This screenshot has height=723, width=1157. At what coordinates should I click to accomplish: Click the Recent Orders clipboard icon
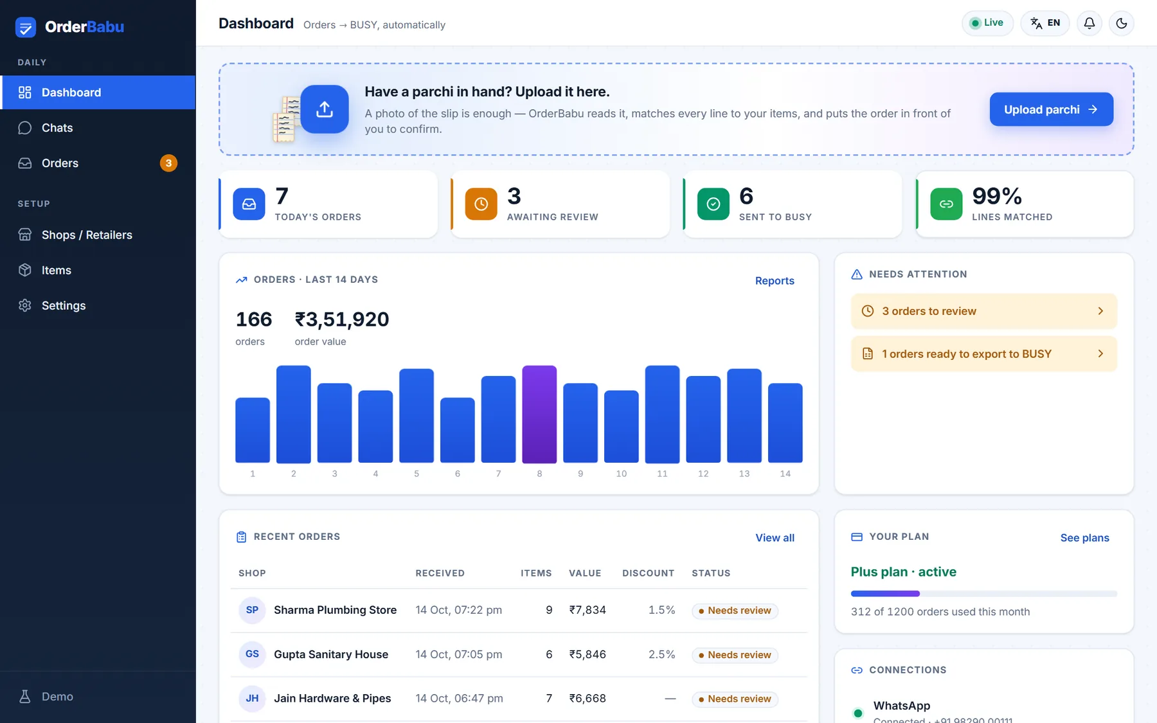(x=242, y=537)
